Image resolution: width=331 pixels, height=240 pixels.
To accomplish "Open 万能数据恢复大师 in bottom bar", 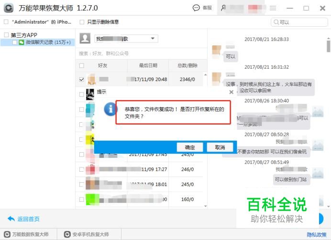I will (30, 234).
